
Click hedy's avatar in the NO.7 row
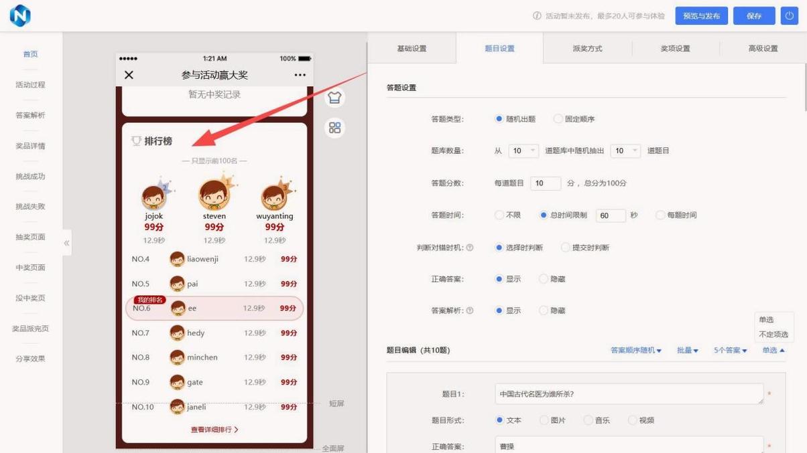point(177,333)
